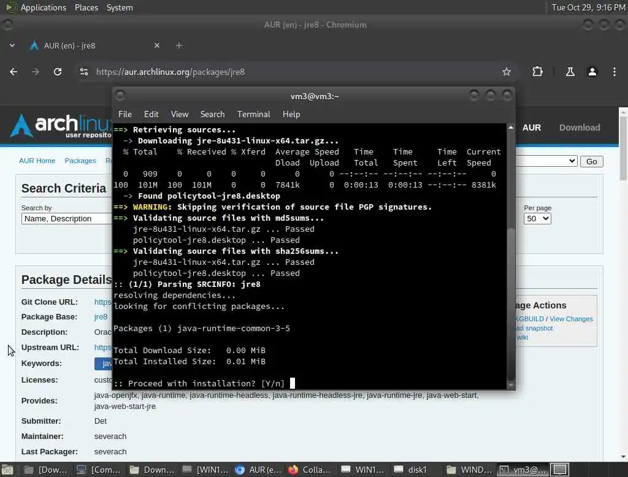Image resolution: width=628 pixels, height=477 pixels.
Task: Click the java-runtime-headless-jre link
Action: click(x=317, y=395)
